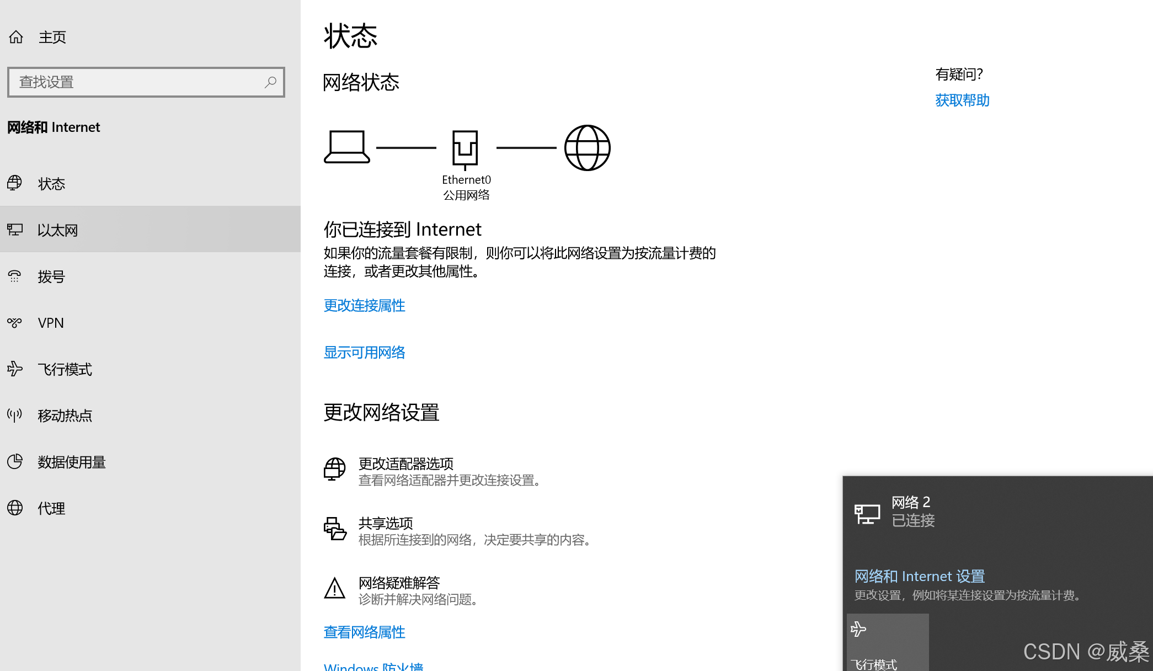Click the VPN icon in sidebar

point(15,323)
